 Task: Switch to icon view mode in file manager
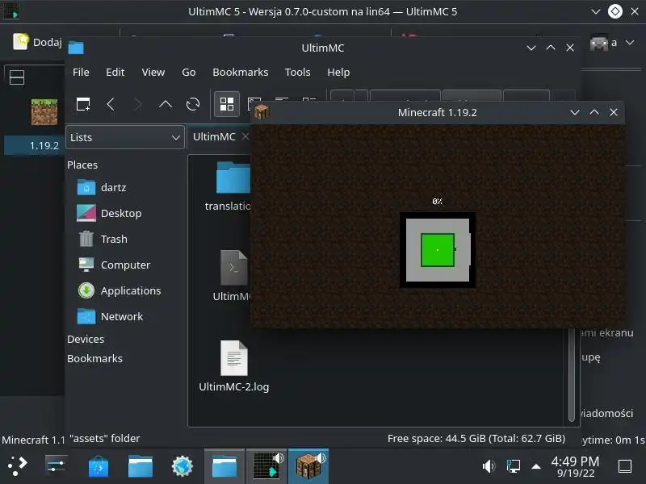tap(227, 104)
